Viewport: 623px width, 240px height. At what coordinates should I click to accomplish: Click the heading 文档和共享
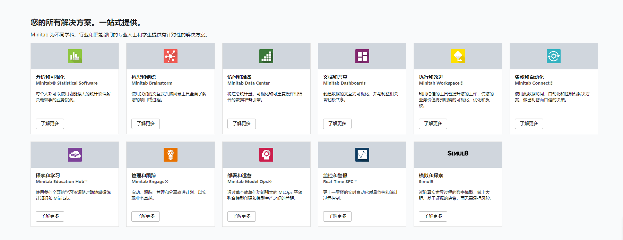[x=335, y=77]
